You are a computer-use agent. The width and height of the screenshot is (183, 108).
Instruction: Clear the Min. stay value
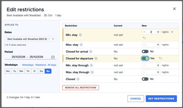point(172,32)
